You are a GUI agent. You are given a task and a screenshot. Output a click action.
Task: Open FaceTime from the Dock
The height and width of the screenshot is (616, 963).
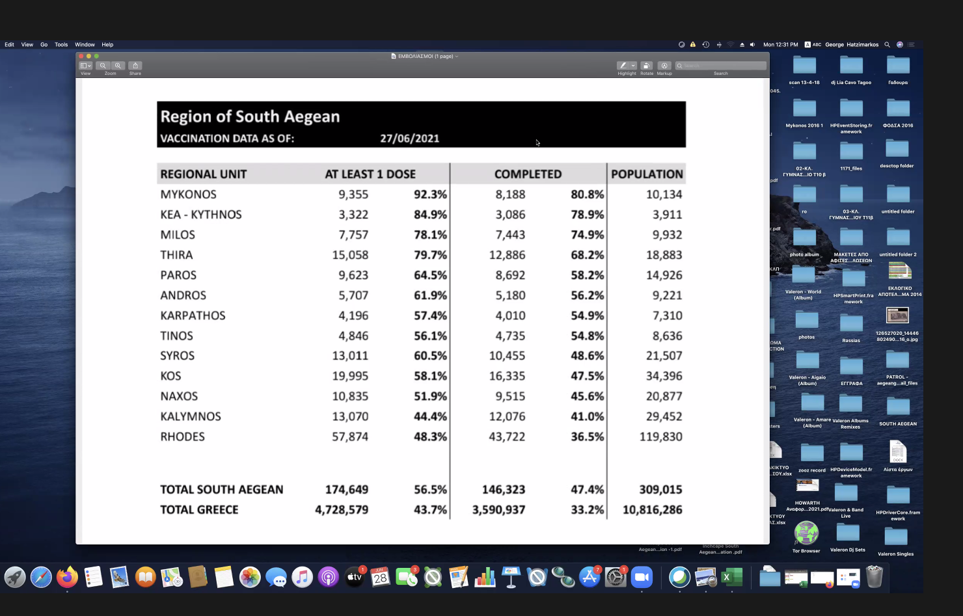point(407,577)
